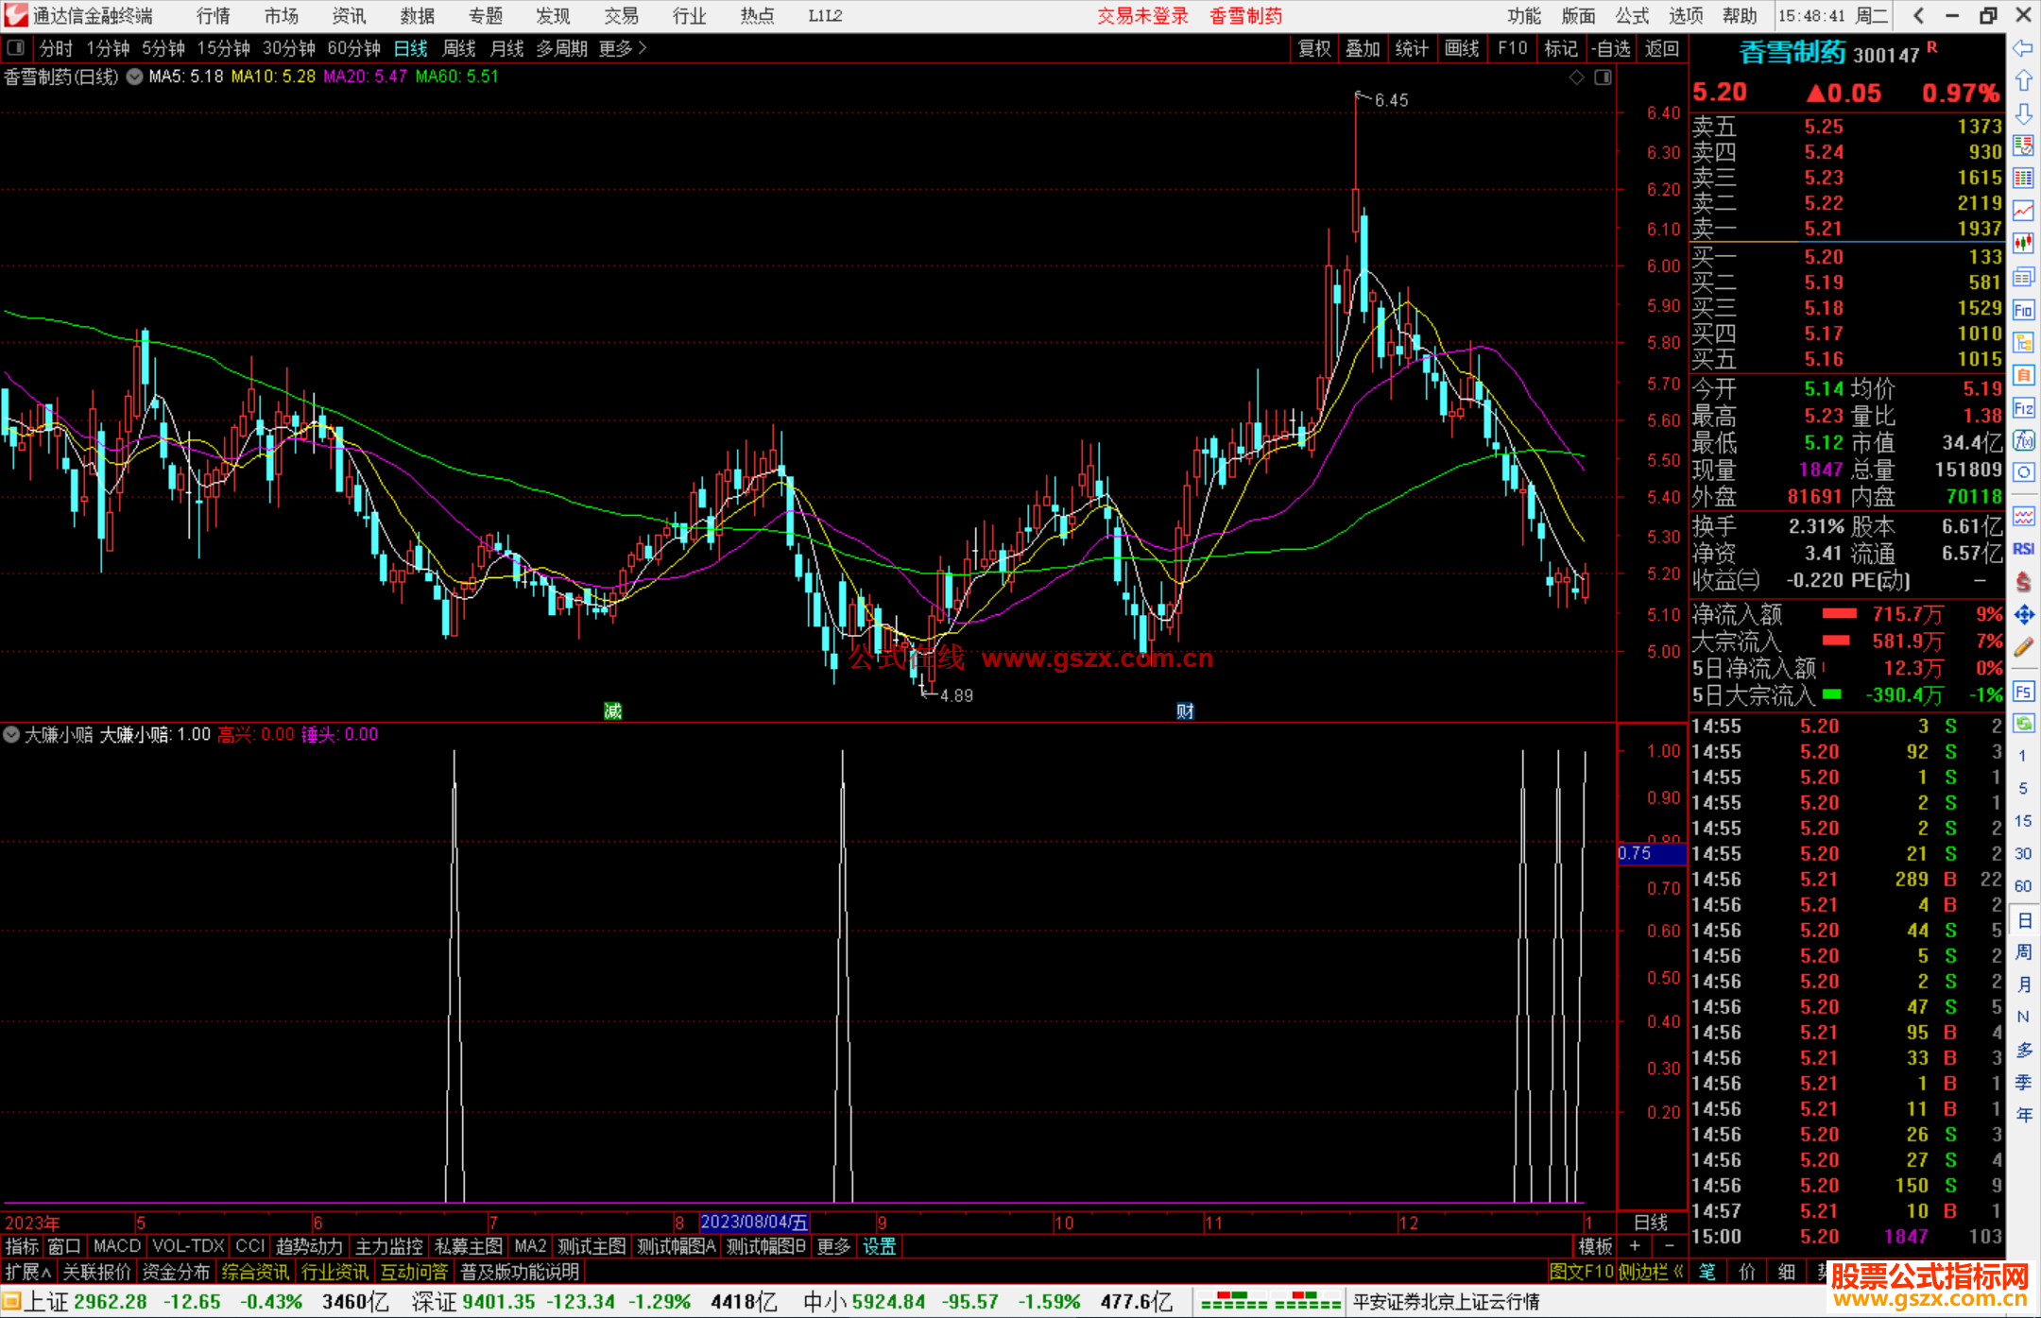The height and width of the screenshot is (1318, 2041).
Task: Click the 2023/08/04/五 date label on time axis
Action: 754,1222
